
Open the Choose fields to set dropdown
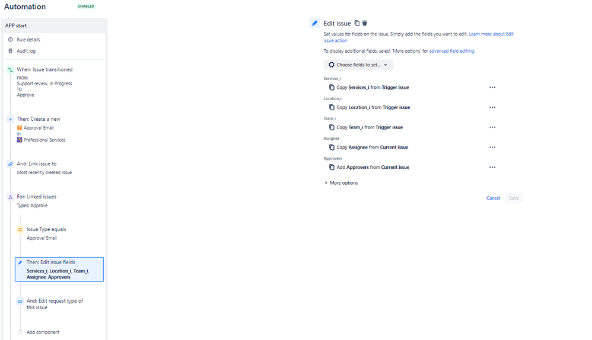click(358, 65)
